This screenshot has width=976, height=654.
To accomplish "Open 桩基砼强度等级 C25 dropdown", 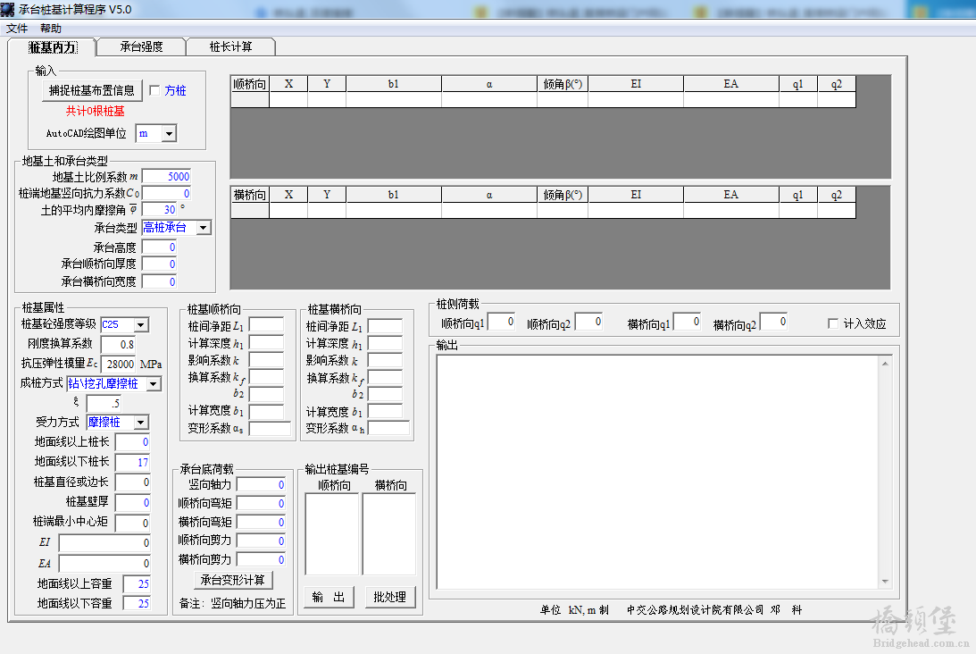I will pyautogui.click(x=141, y=324).
